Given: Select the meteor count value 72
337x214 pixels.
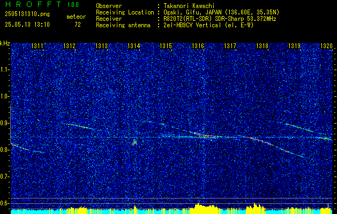Looking at the screenshot, I should point(78,25).
